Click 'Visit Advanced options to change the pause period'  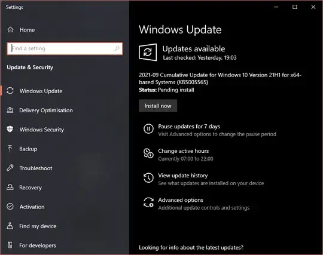click(x=217, y=134)
